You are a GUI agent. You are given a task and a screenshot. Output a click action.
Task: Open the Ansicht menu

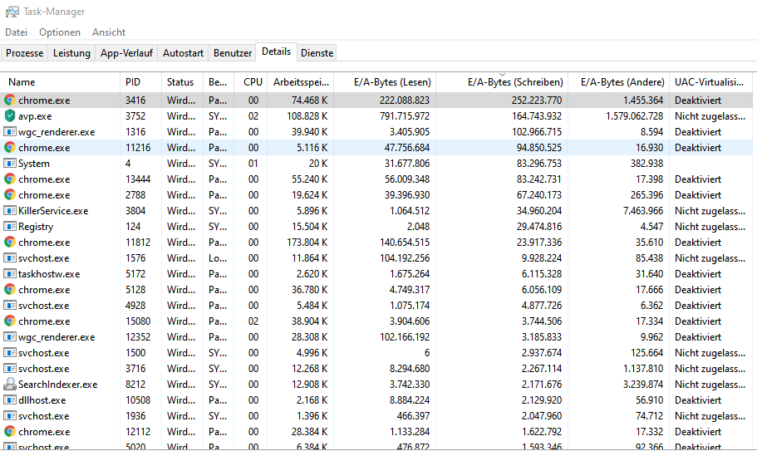pos(109,32)
